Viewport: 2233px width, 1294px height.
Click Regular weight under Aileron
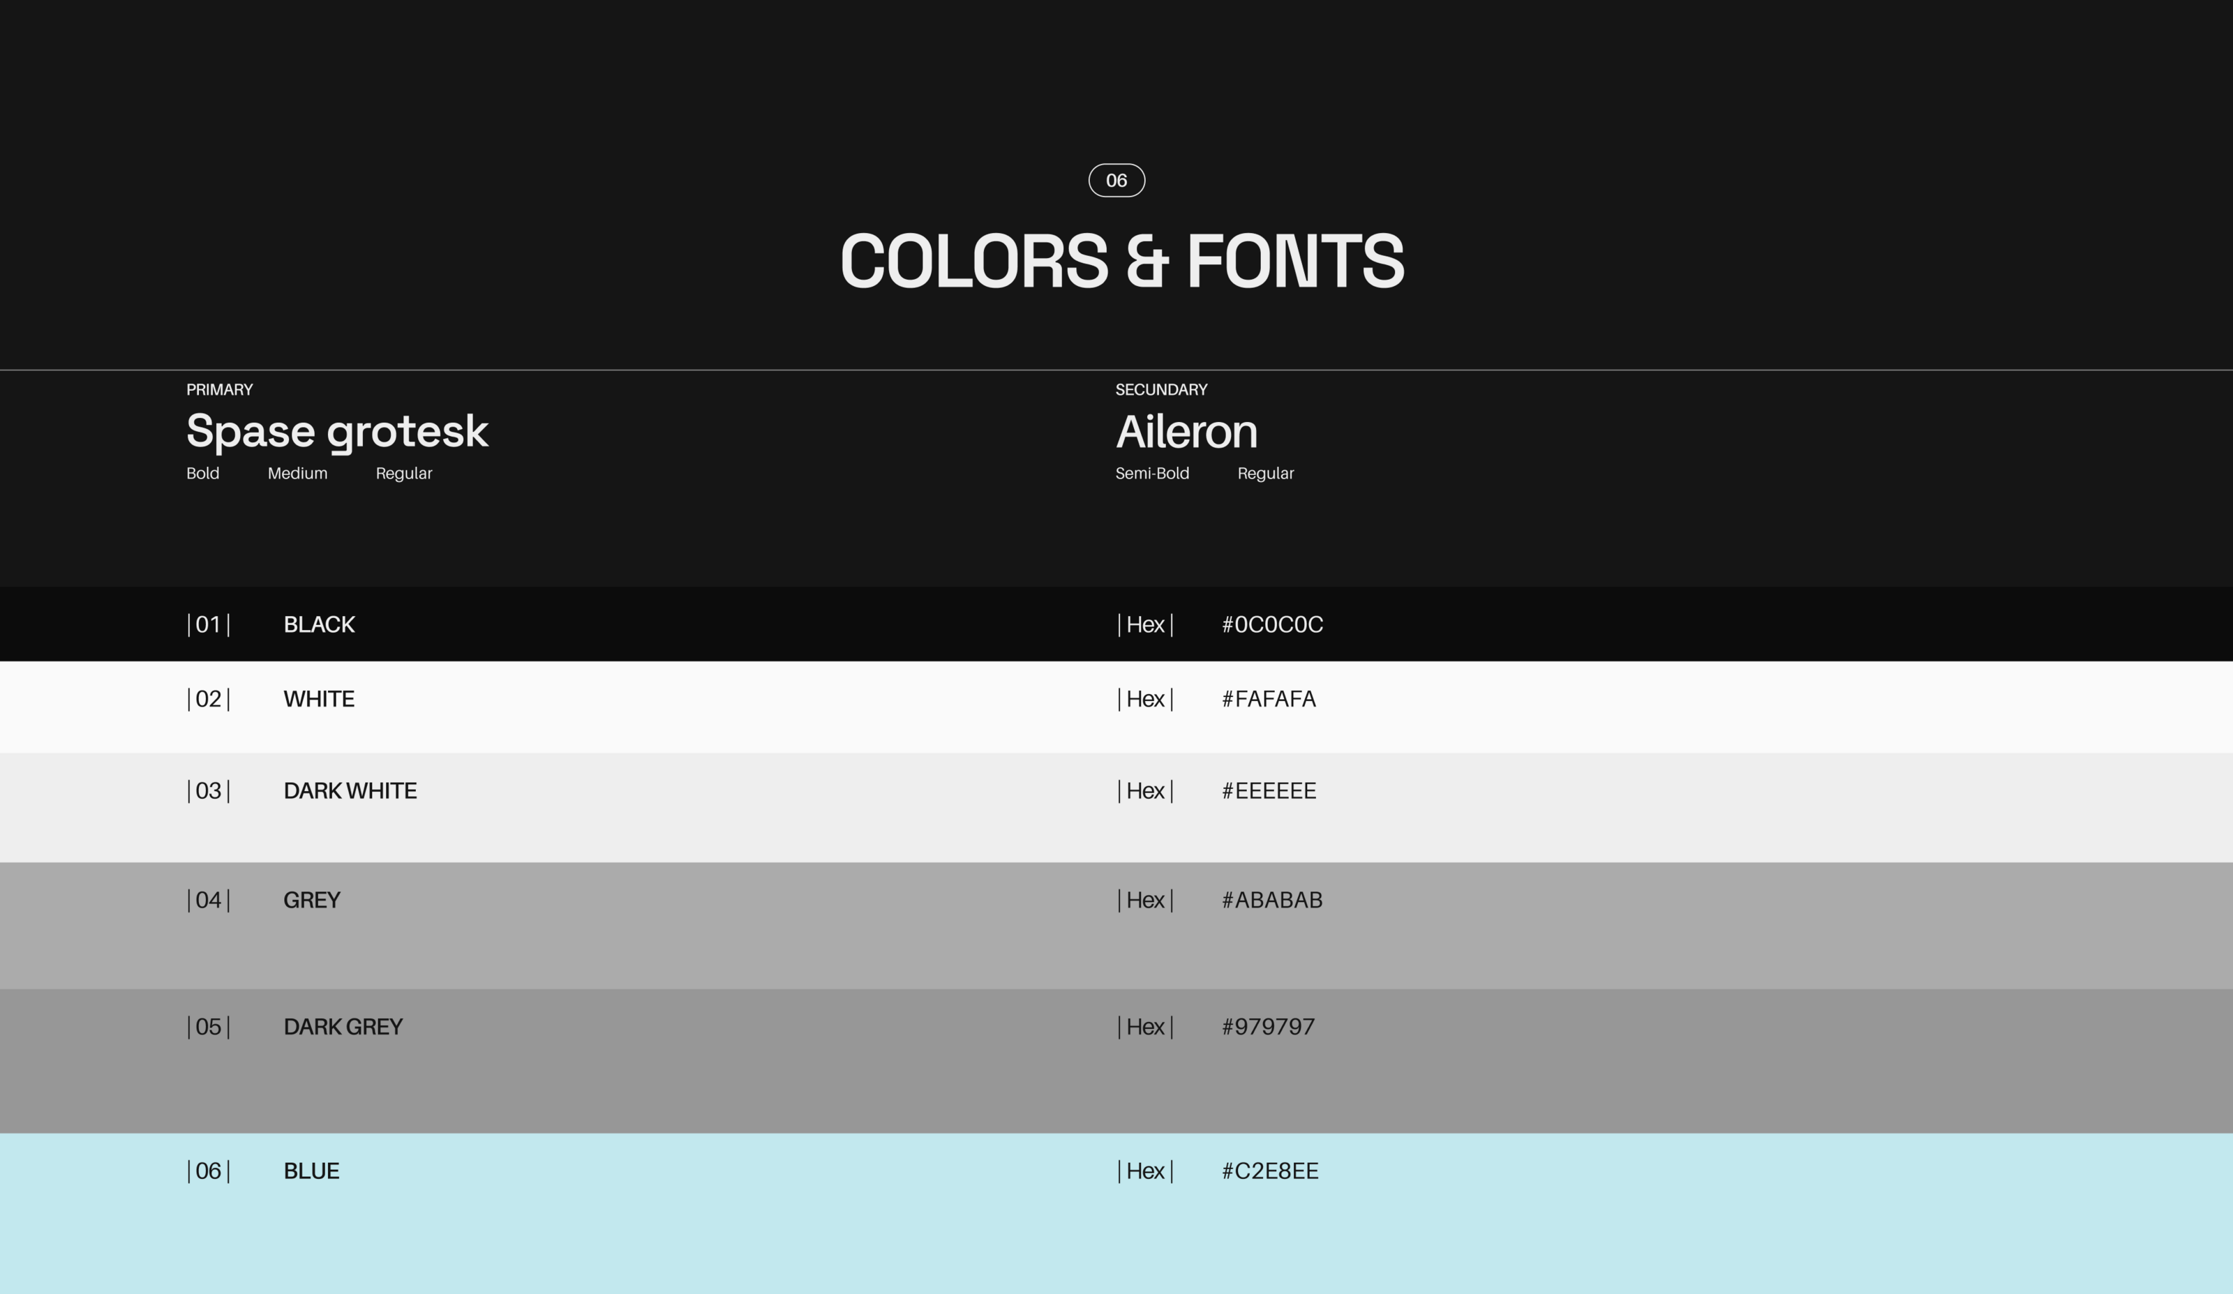coord(1265,474)
